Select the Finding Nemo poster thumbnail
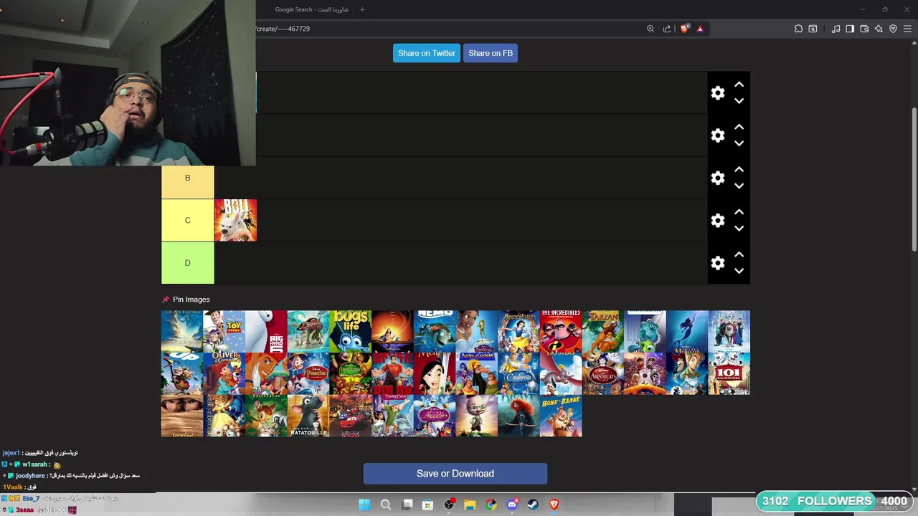Screen dimensions: 918x516 click(435, 331)
